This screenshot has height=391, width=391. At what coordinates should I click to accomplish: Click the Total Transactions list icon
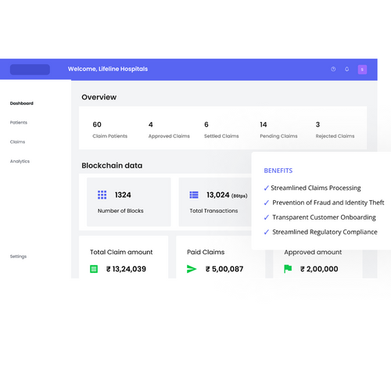click(x=194, y=195)
